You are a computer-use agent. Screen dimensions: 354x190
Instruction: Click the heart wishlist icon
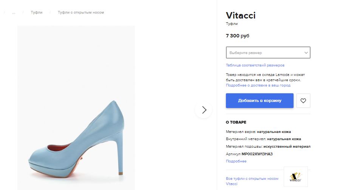303,101
